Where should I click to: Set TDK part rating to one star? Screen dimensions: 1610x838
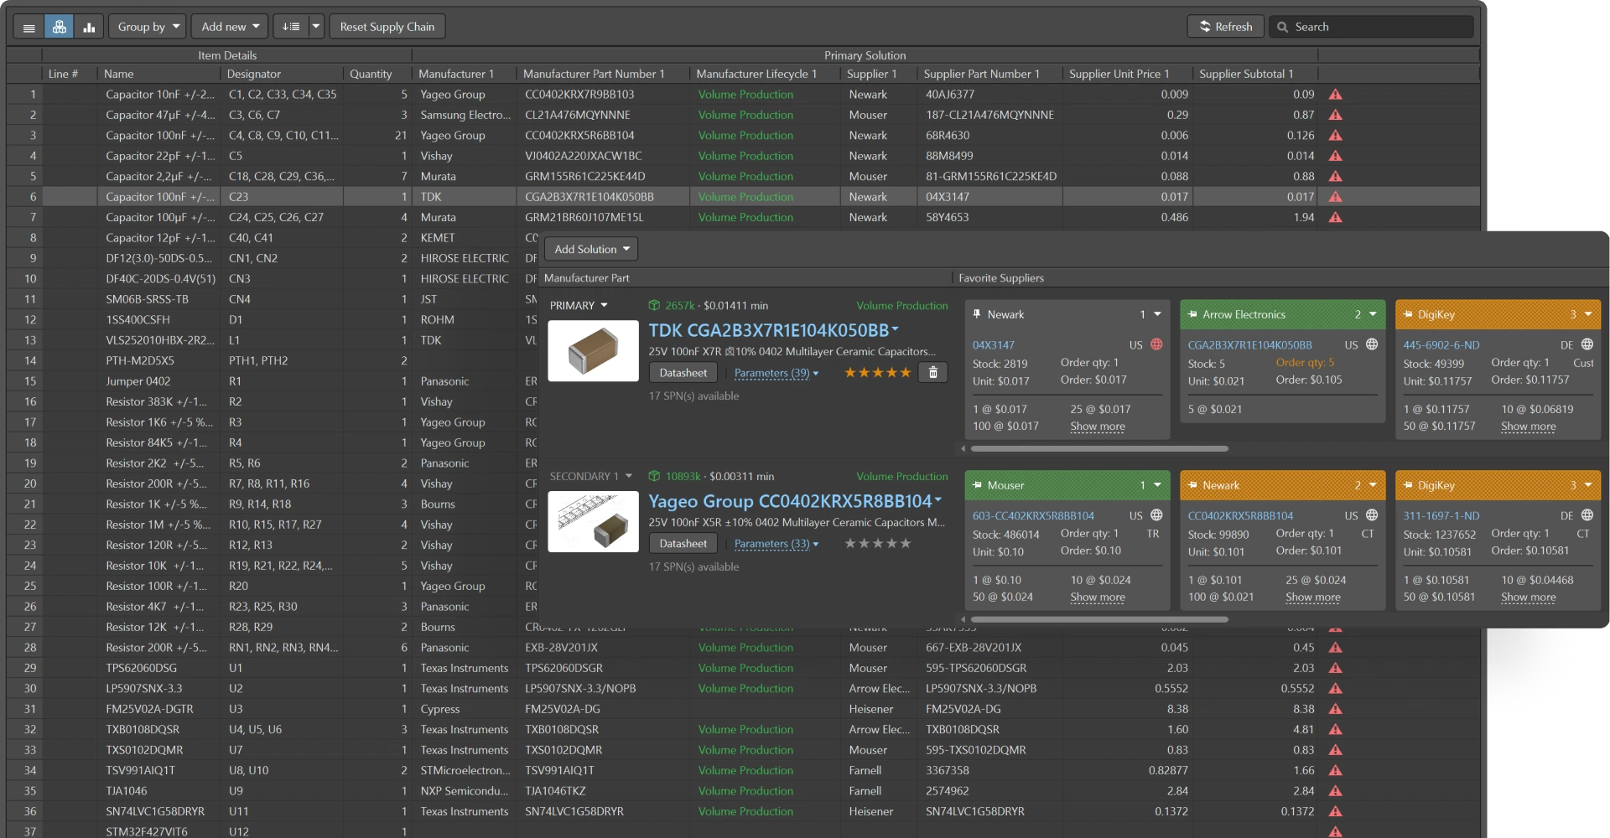pos(850,373)
